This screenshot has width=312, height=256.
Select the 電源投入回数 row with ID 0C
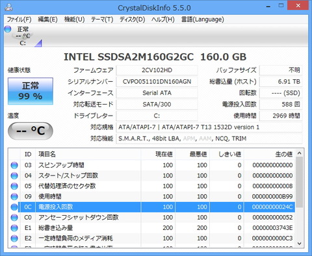(157, 207)
